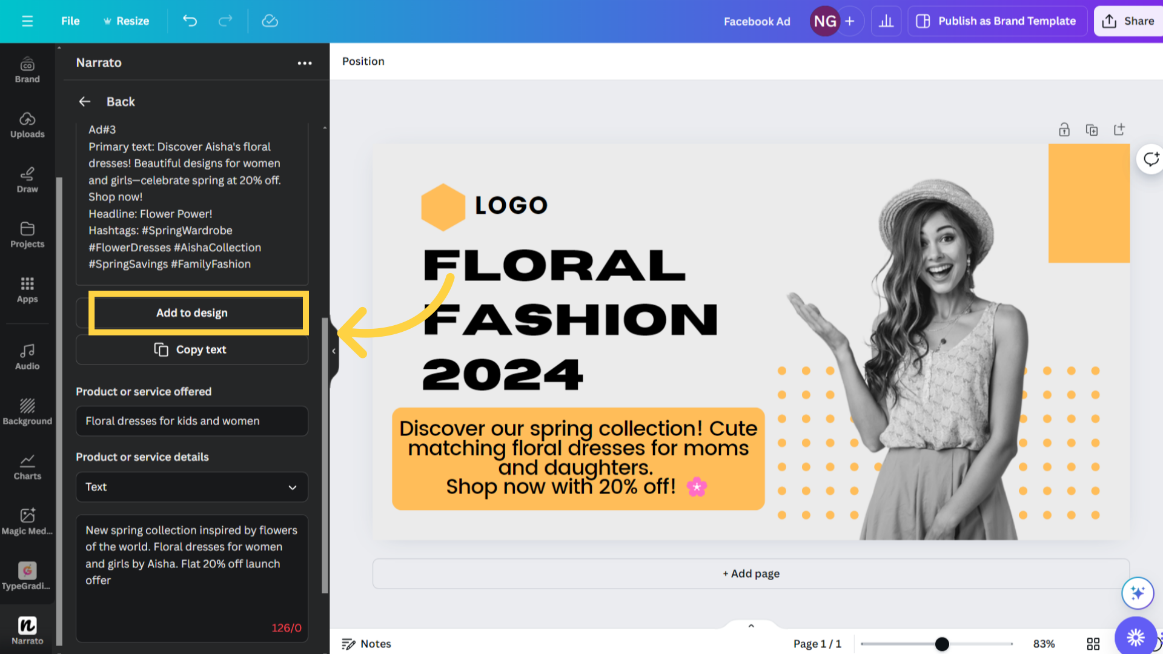Click the Back navigation arrow
This screenshot has width=1163, height=654.
pyautogui.click(x=85, y=101)
